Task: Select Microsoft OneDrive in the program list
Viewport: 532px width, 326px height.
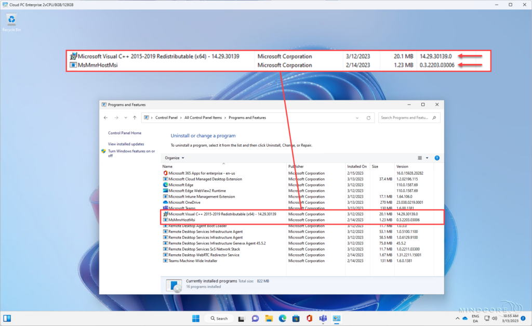Action: (184, 202)
